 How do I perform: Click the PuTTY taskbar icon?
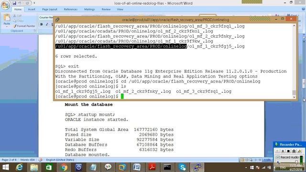click(197, 167)
